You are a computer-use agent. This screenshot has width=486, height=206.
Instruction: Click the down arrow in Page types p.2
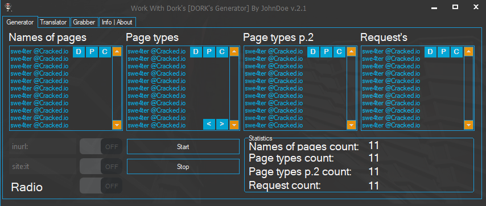click(351, 125)
